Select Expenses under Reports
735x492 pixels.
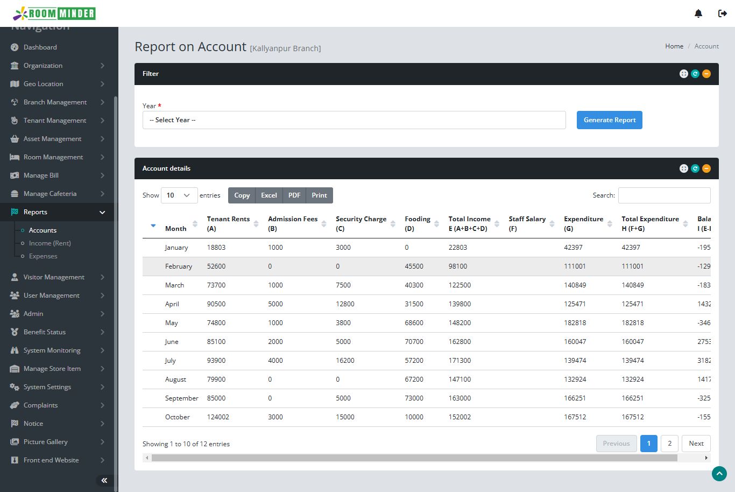(x=43, y=256)
